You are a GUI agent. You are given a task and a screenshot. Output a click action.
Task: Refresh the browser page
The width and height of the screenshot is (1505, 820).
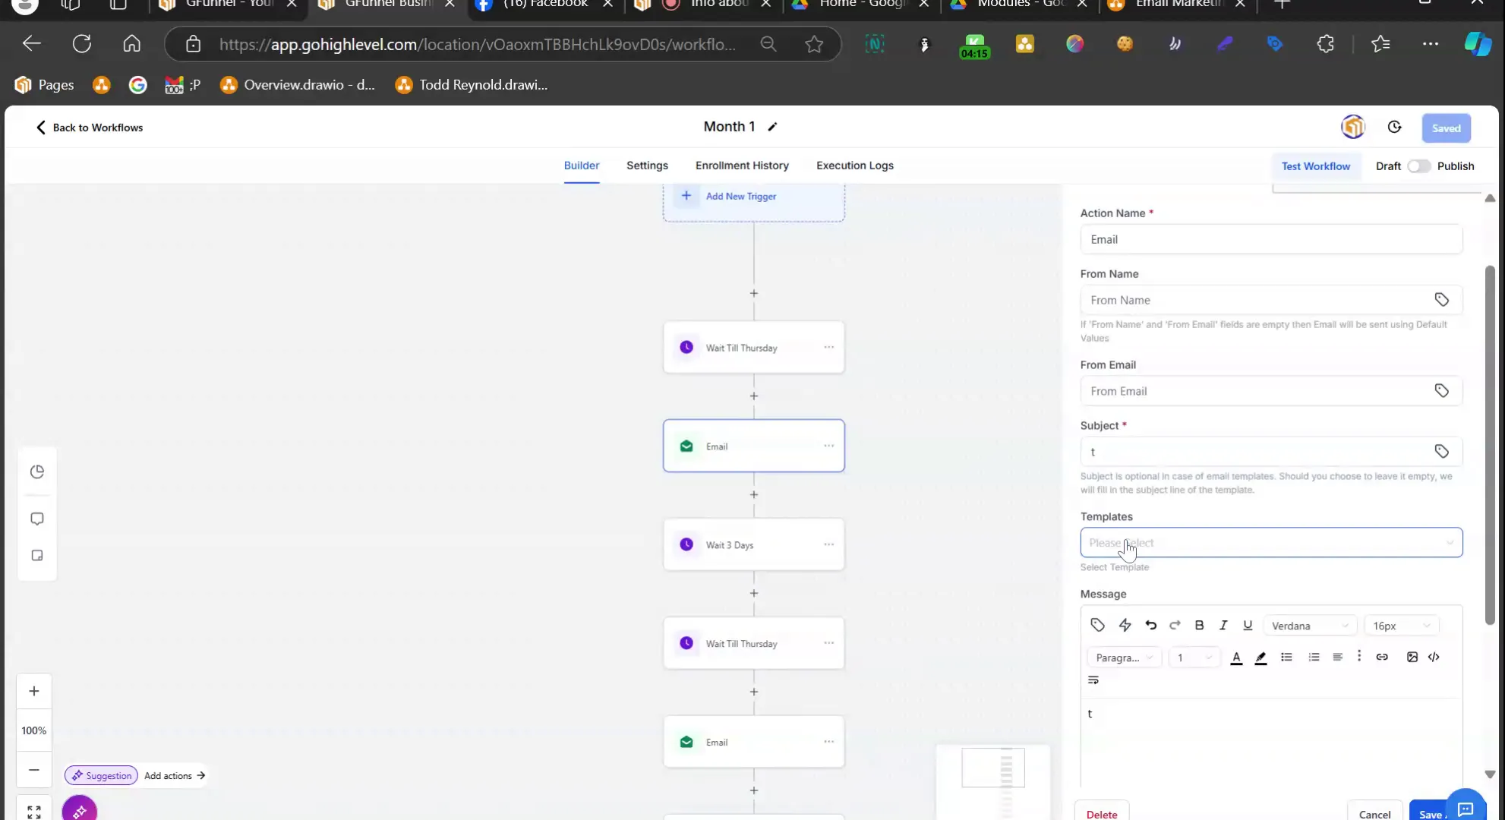pos(81,43)
